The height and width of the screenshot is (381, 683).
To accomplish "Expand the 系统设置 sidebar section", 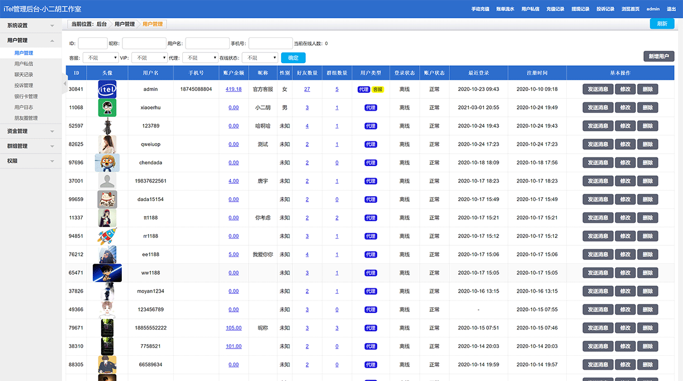I will tap(31, 26).
